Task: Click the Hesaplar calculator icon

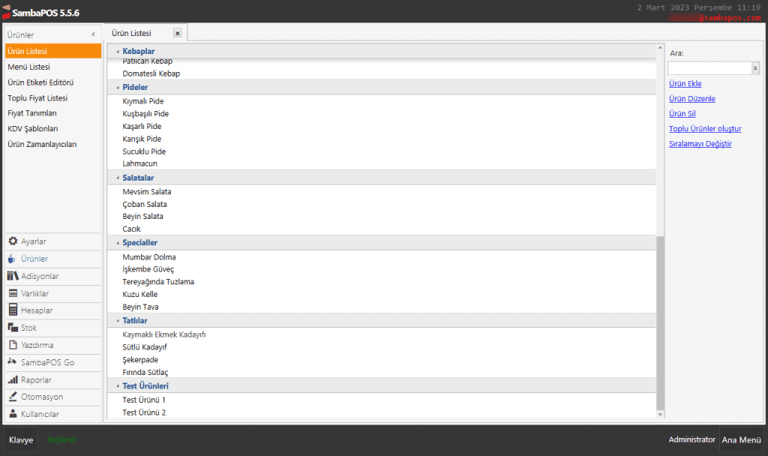Action: click(x=13, y=310)
